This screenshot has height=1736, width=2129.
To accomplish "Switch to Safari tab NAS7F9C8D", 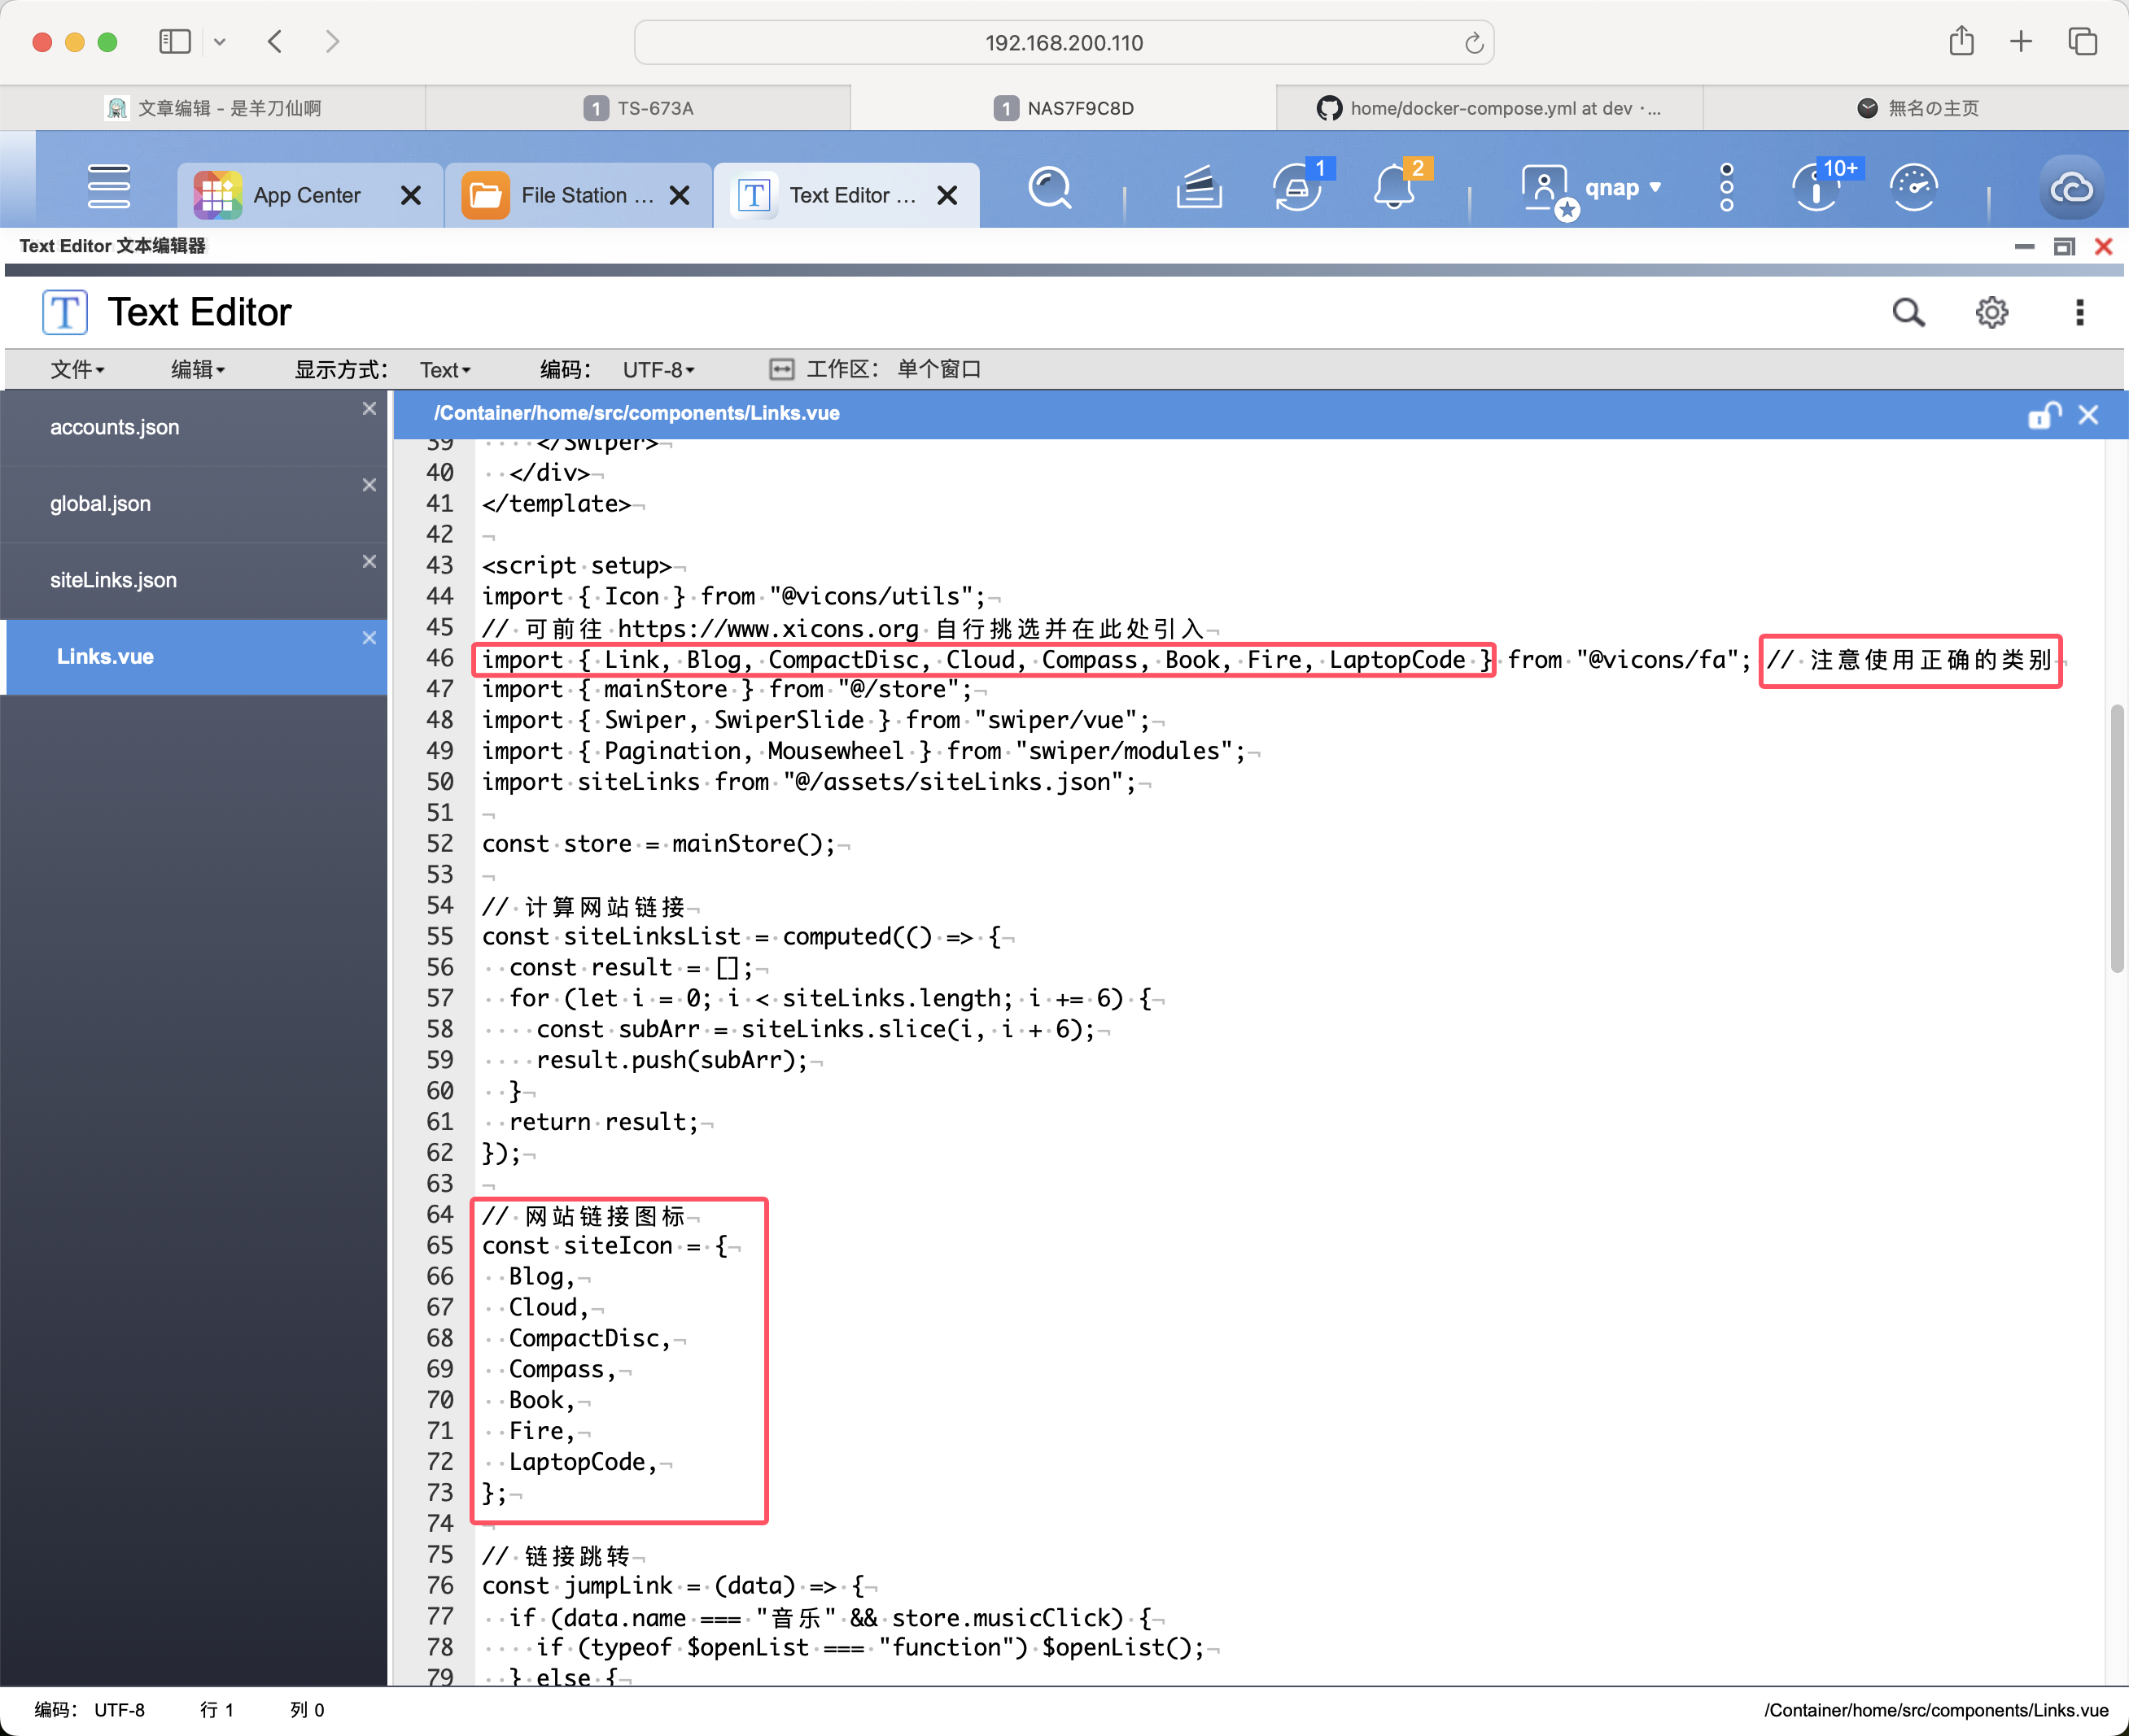I will pos(1064,108).
